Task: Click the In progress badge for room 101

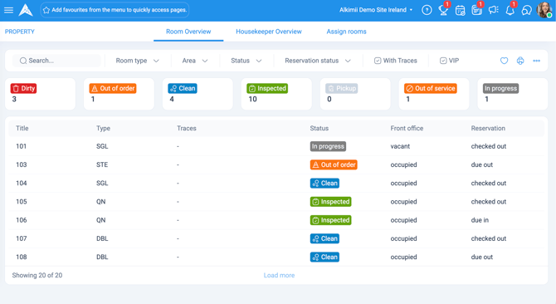Action: (328, 146)
